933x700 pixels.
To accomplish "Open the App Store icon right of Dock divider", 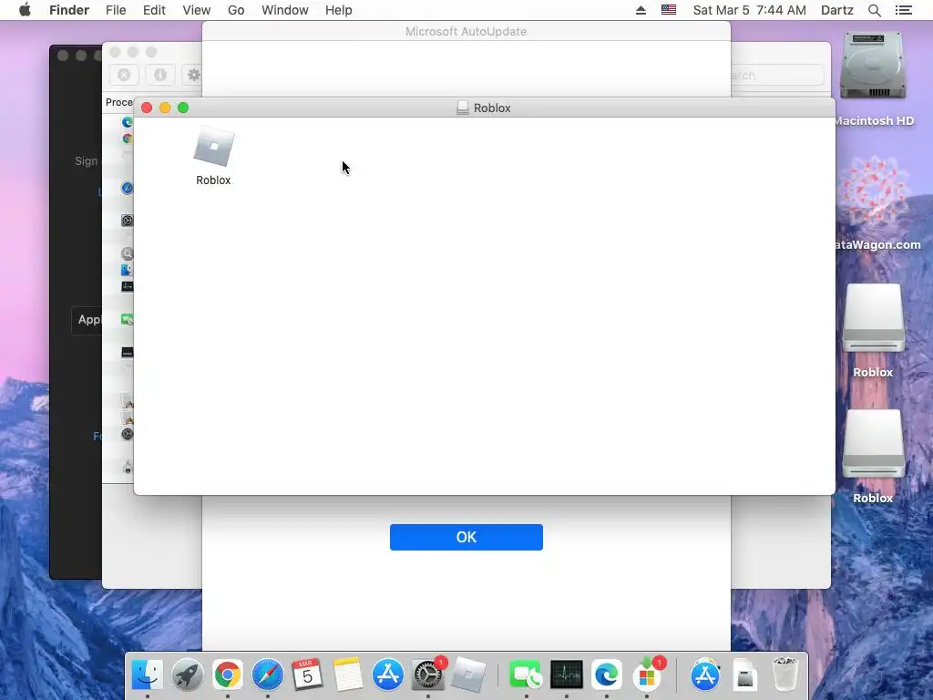I will pyautogui.click(x=705, y=675).
